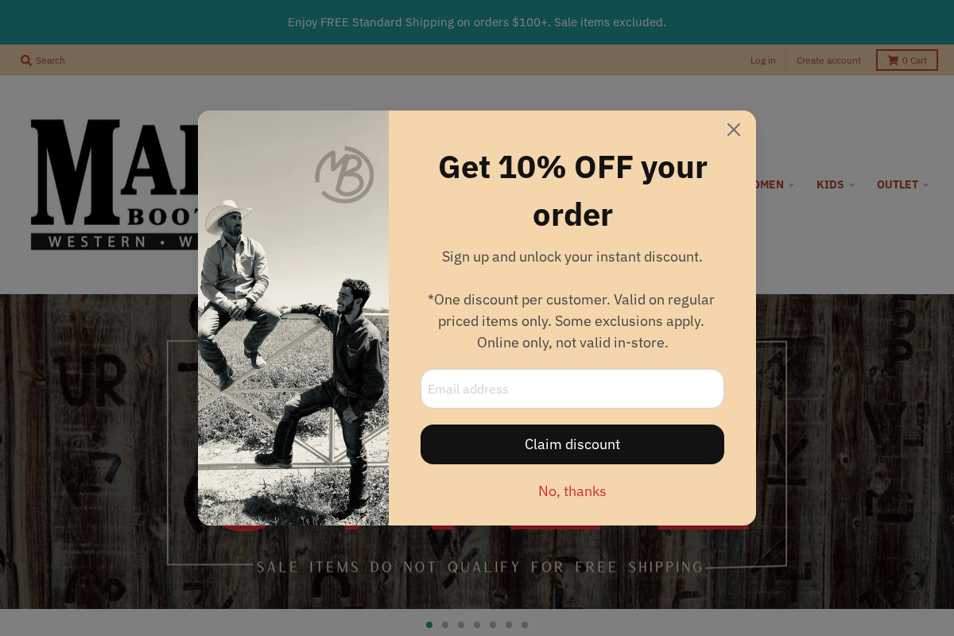The height and width of the screenshot is (636, 954).
Task: Select the fifth carousel dot
Action: click(x=493, y=625)
